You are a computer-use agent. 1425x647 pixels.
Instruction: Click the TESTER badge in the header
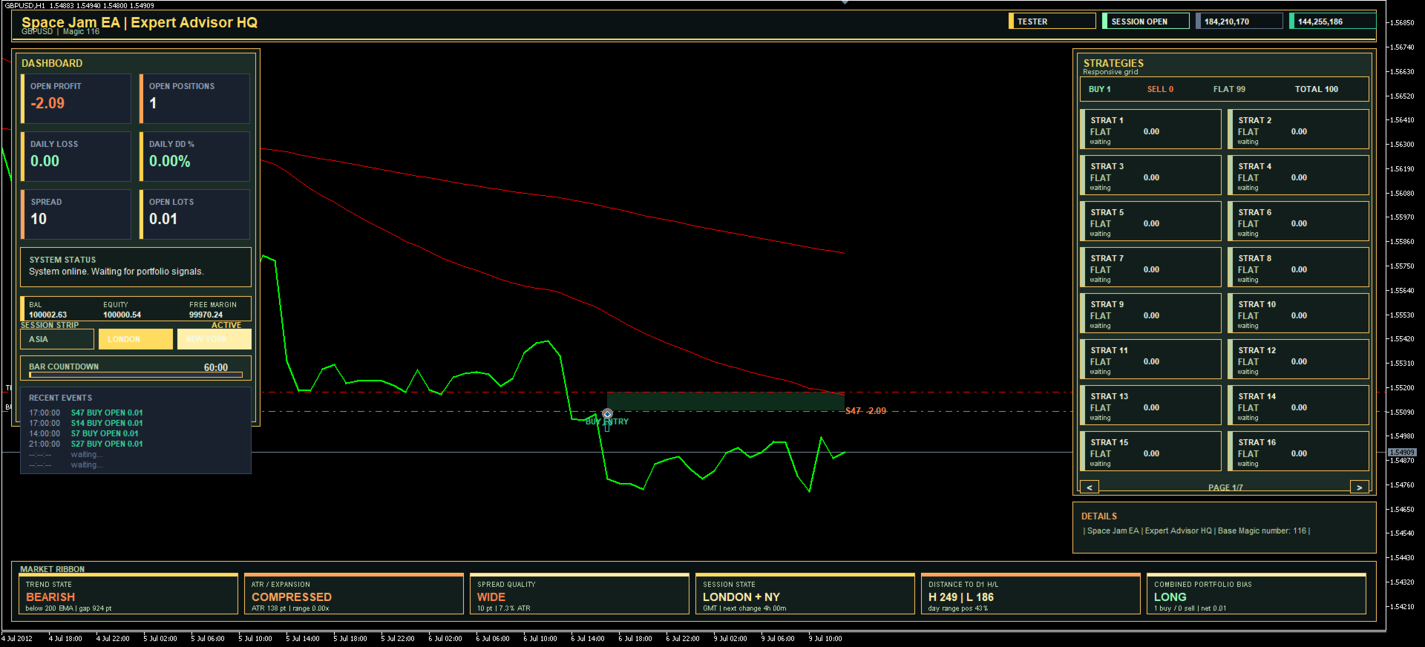pyautogui.click(x=1052, y=22)
